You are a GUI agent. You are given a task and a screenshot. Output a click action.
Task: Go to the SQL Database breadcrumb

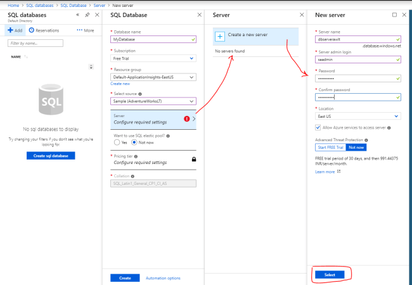(74, 5)
